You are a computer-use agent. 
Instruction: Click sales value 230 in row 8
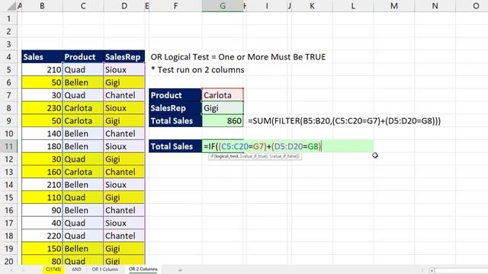(42, 108)
